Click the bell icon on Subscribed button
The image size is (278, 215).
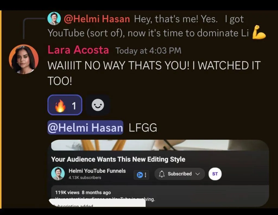point(162,174)
